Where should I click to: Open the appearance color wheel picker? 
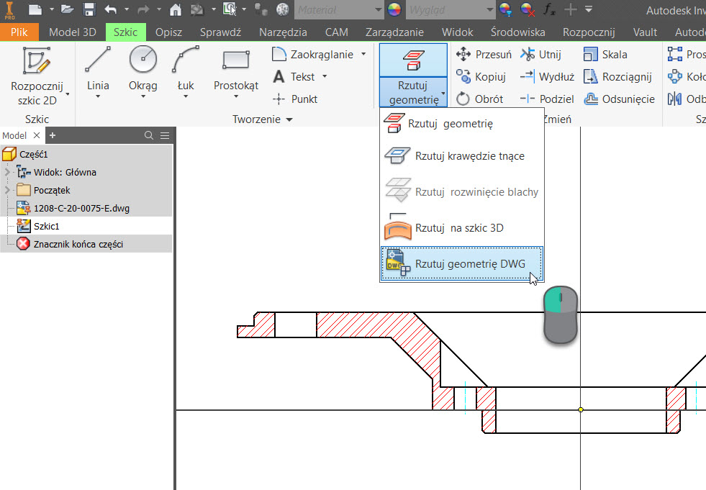click(394, 9)
